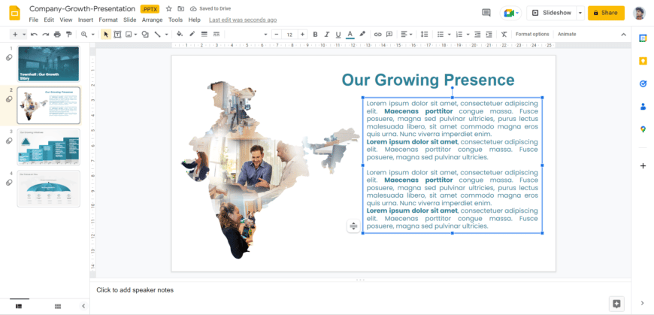Click the insert link icon

pyautogui.click(x=377, y=35)
